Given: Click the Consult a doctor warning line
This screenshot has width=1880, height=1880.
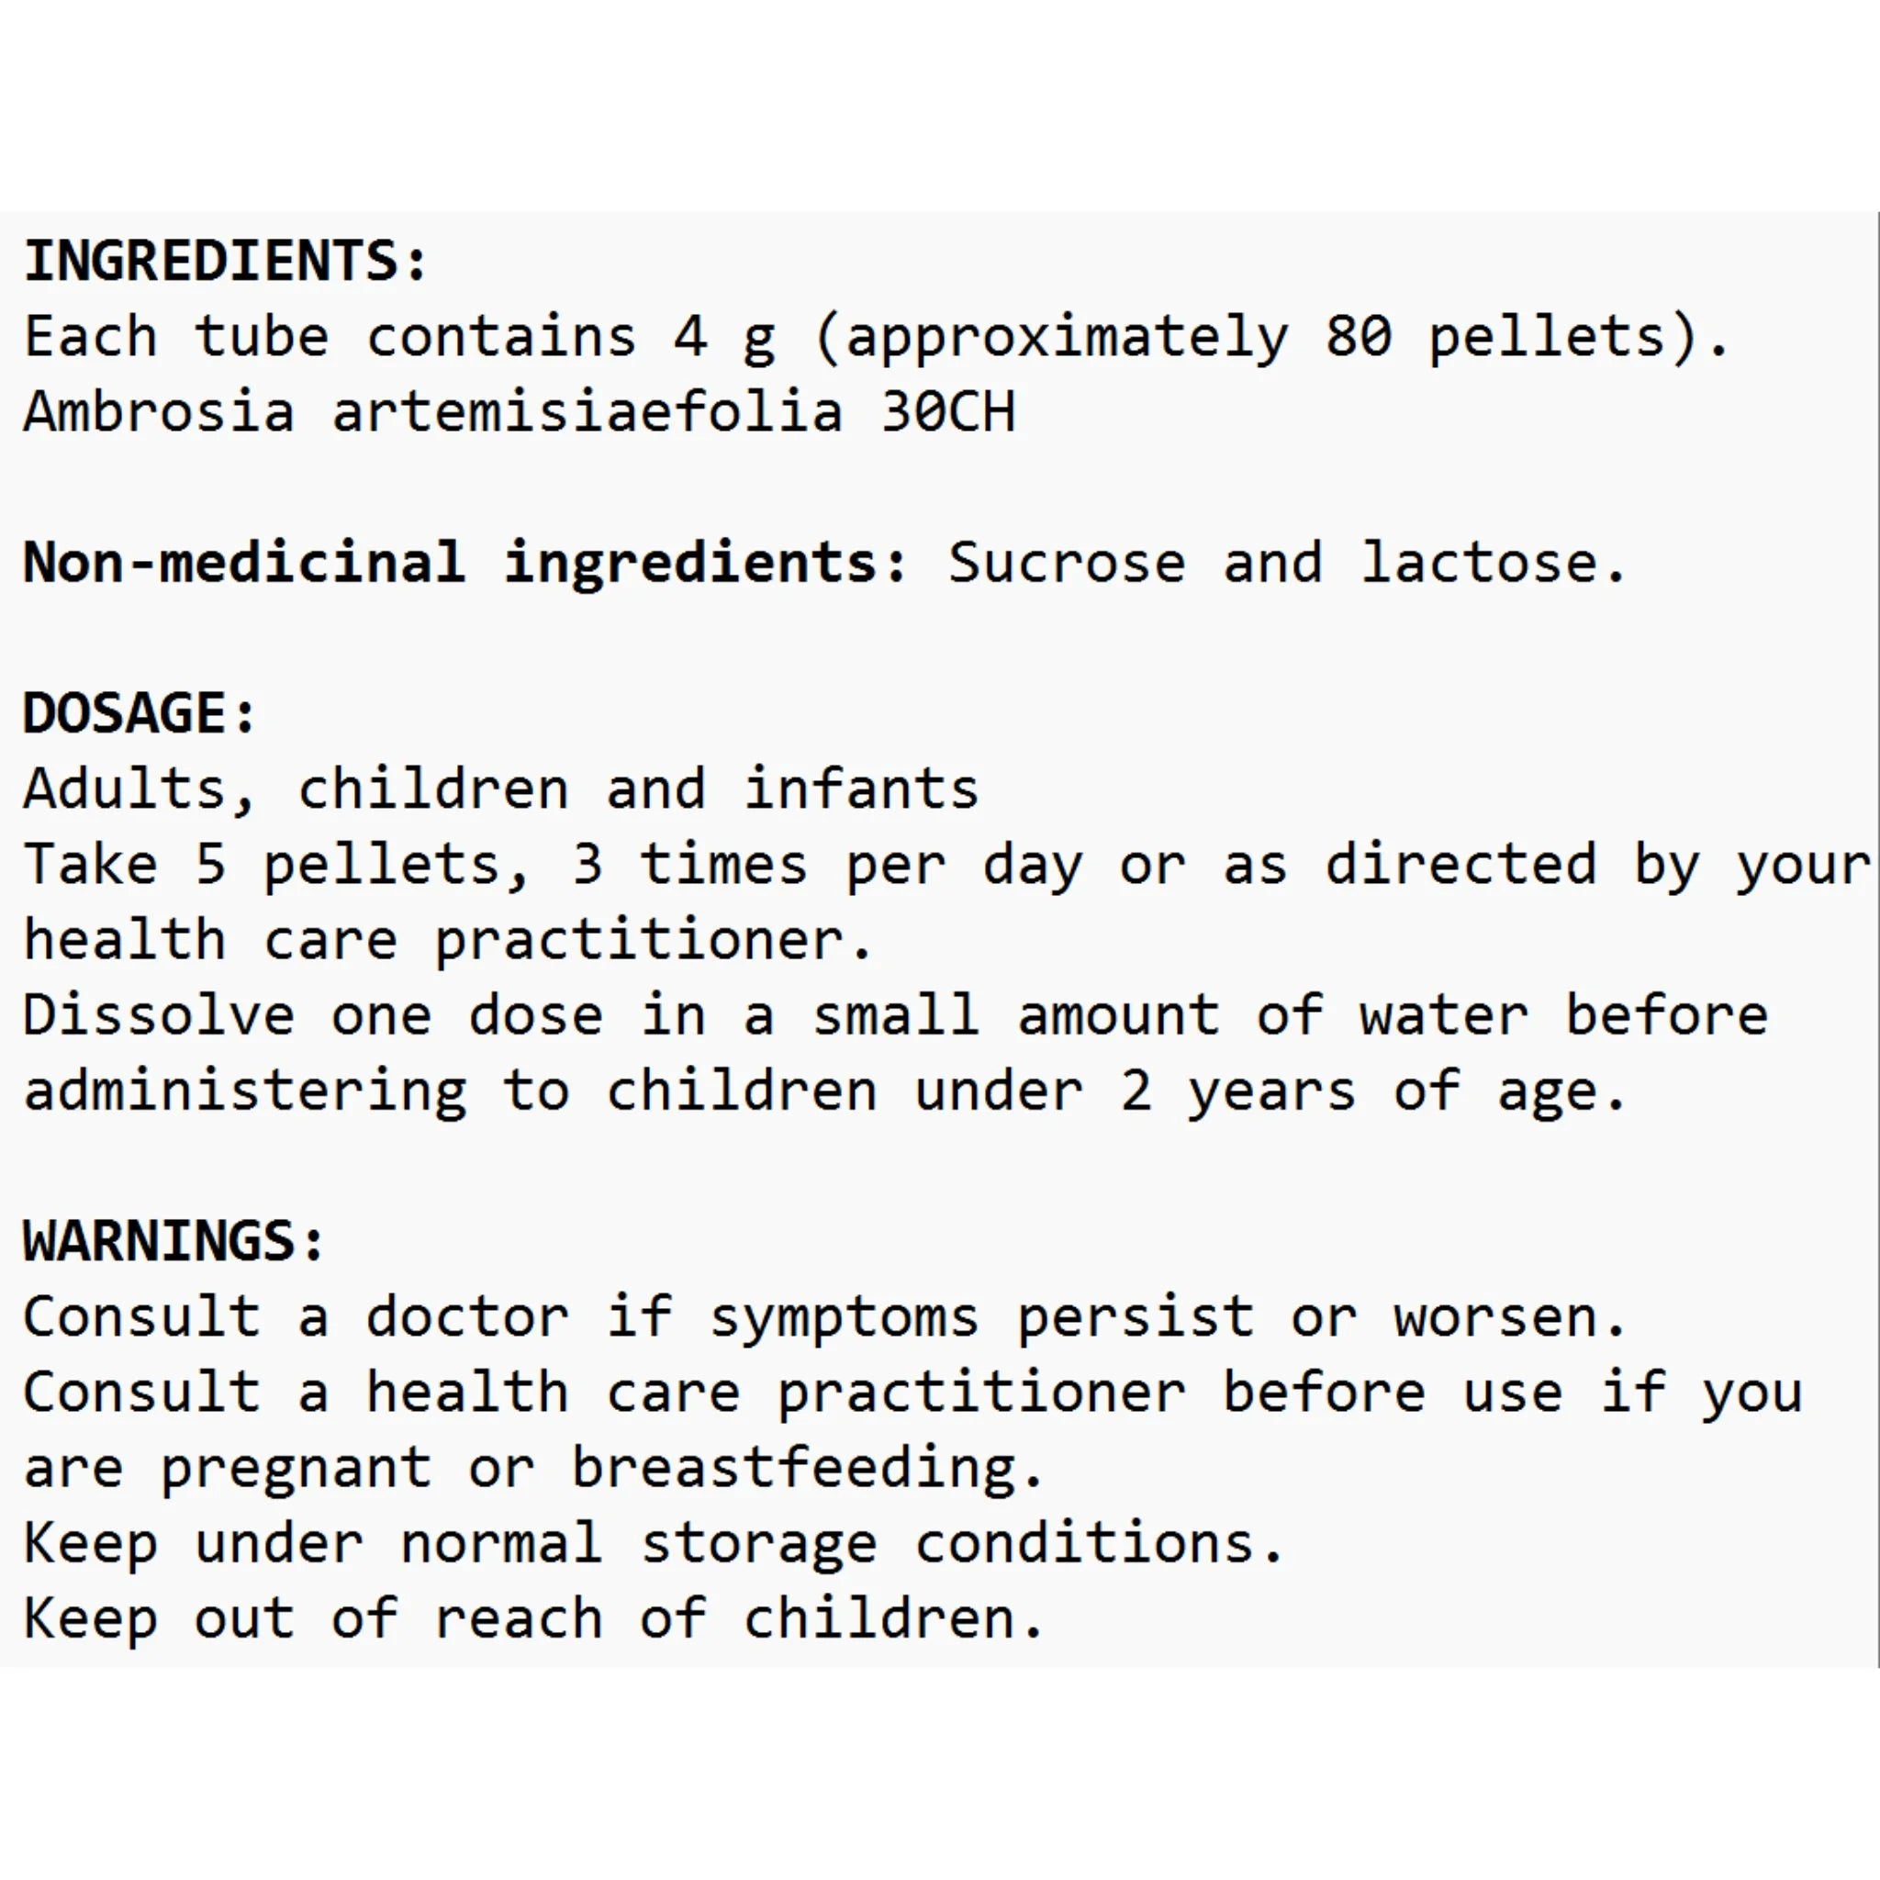Looking at the screenshot, I should [x=825, y=1317].
